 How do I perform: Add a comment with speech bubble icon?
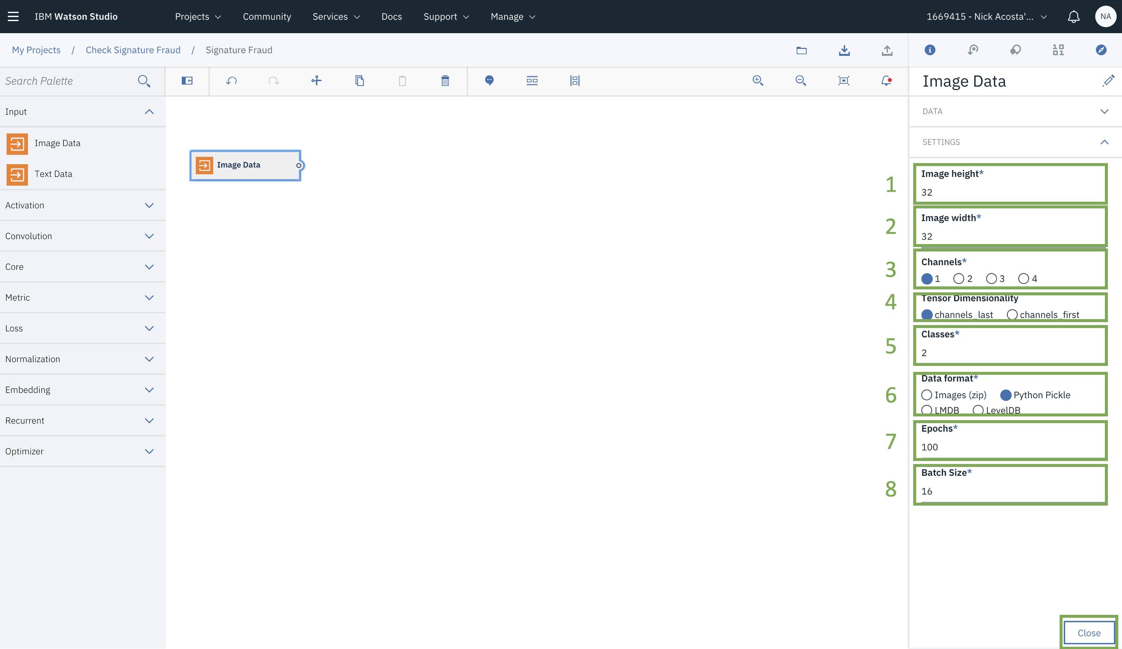pos(489,81)
